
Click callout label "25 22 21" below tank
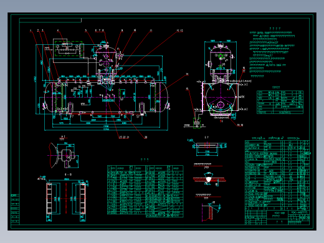point(124,137)
